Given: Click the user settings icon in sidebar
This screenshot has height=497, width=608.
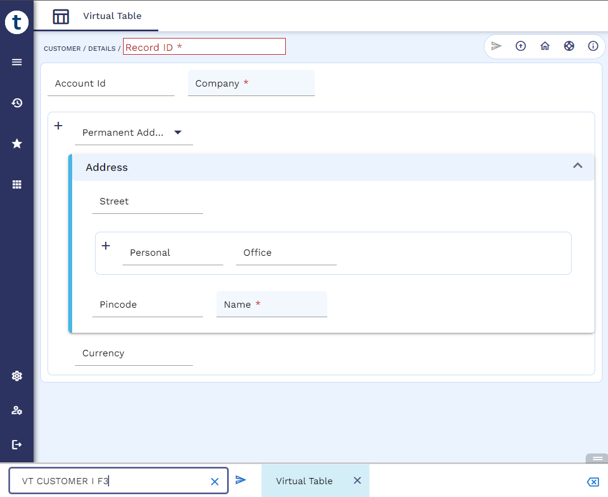Looking at the screenshot, I should (17, 410).
